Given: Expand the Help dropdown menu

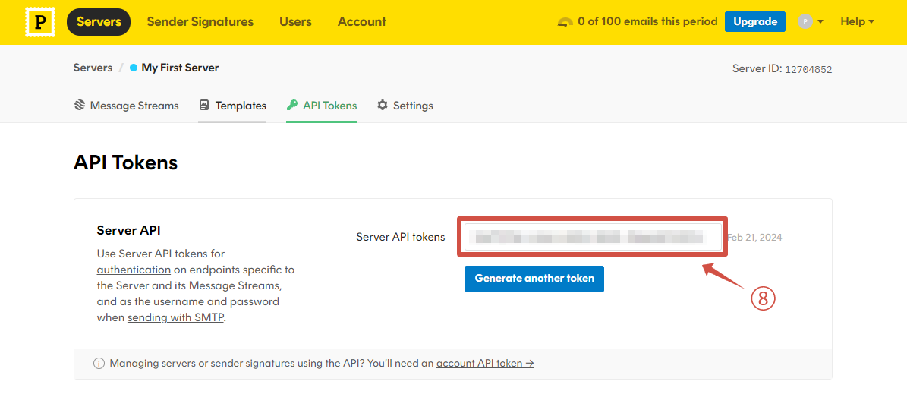Looking at the screenshot, I should (x=857, y=22).
